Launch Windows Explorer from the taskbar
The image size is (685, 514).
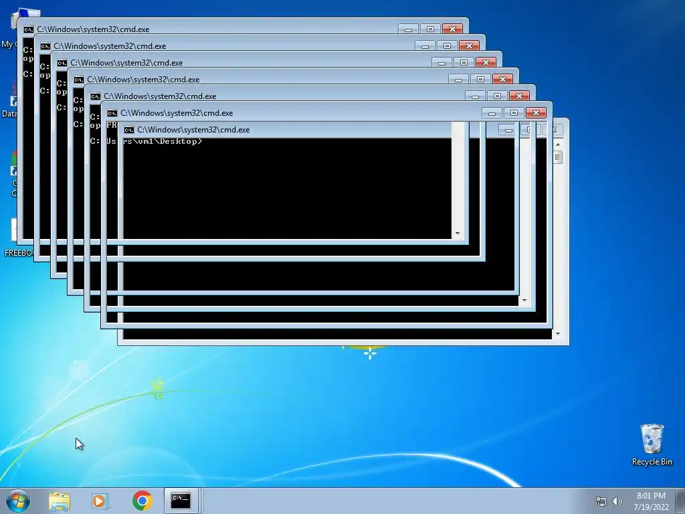coord(60,501)
